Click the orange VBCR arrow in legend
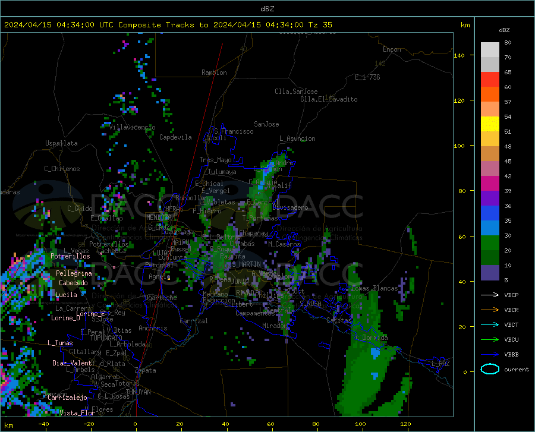The height and width of the screenshot is (432, 535). [x=490, y=310]
